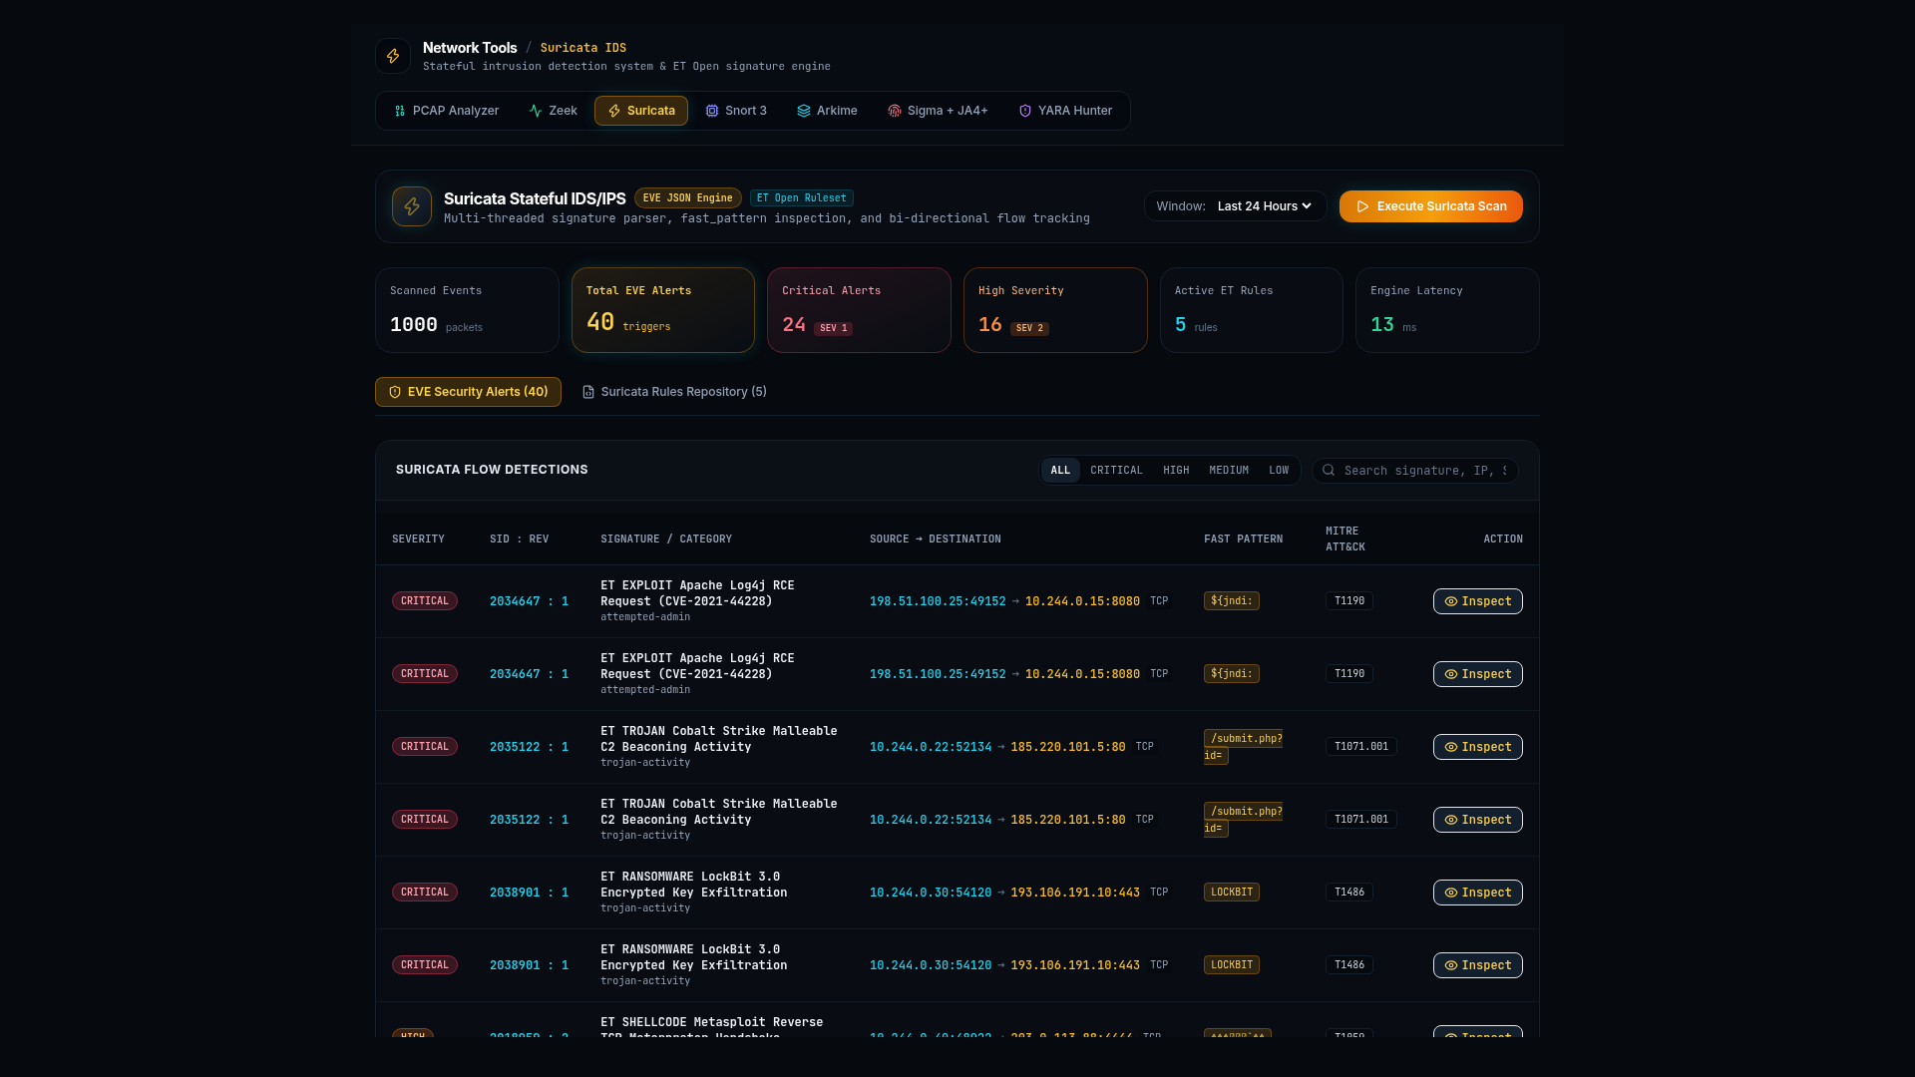Filter detections by HIGH severity
The width and height of the screenshot is (1915, 1077).
click(x=1176, y=470)
